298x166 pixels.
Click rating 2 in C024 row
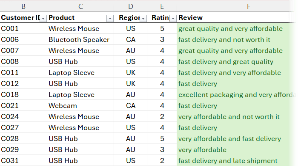(162, 116)
